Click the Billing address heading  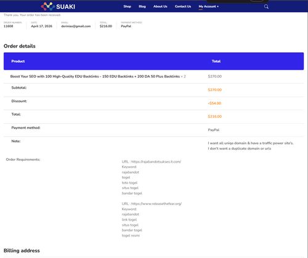point(22,251)
